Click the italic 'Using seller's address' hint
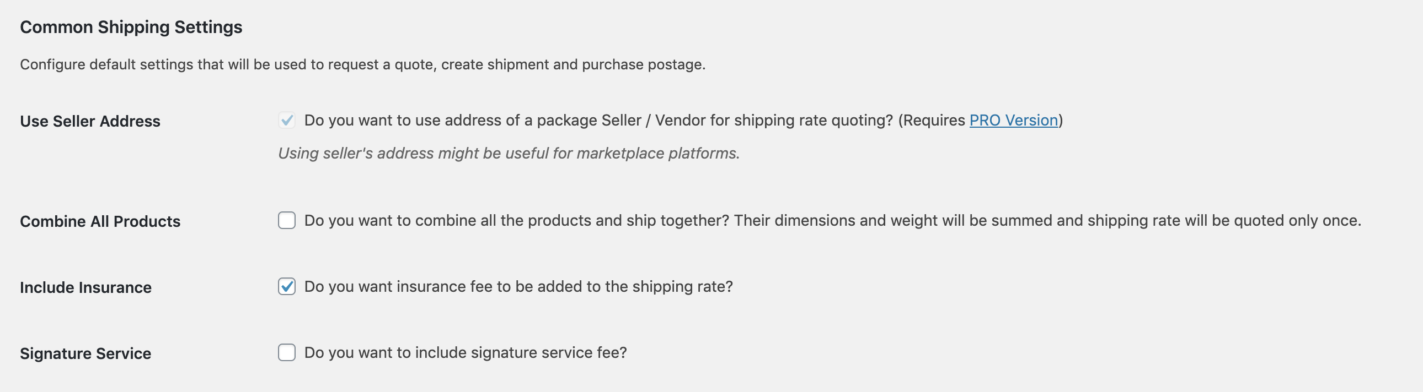This screenshot has width=1423, height=392. 508,153
